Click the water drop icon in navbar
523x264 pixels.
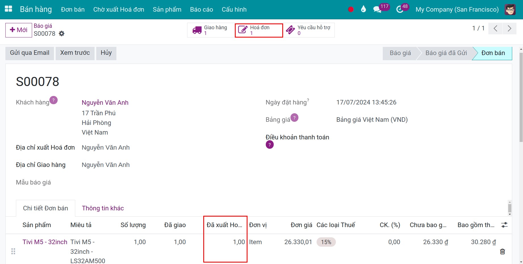[363, 9]
